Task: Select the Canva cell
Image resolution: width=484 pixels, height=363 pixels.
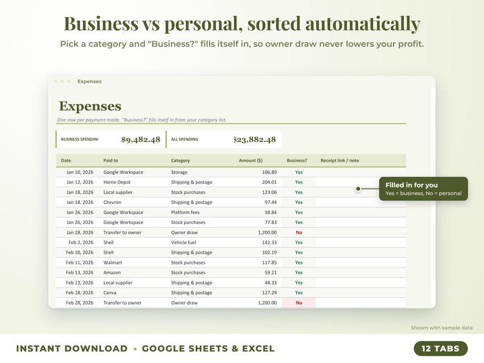Action: coord(110,293)
